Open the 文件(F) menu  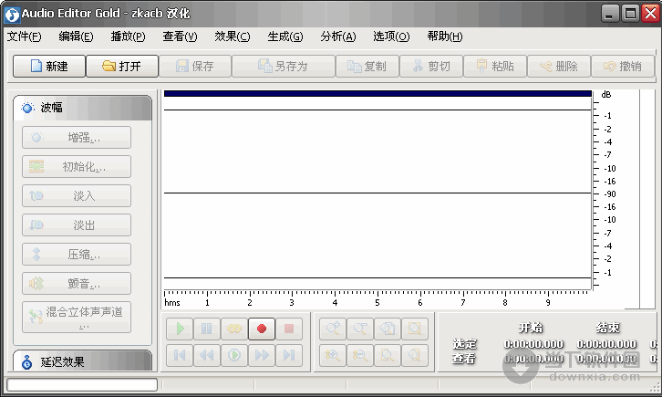pos(25,37)
